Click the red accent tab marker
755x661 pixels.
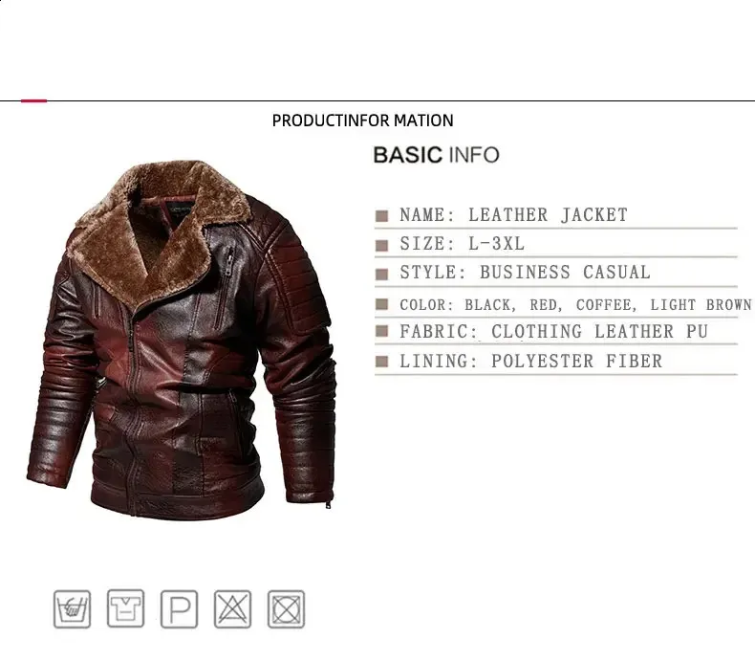tap(33, 100)
